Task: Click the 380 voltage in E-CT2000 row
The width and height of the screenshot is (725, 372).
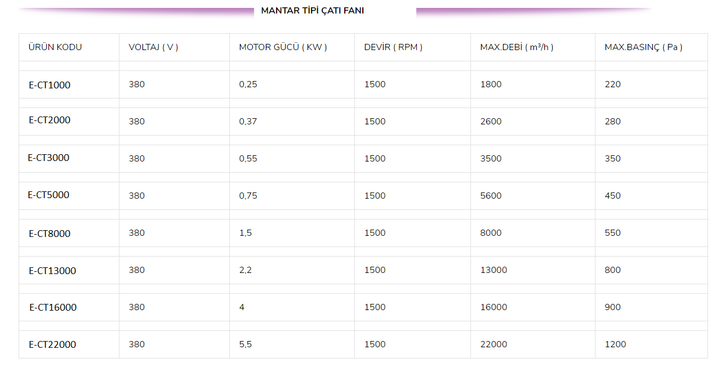Action: (x=136, y=122)
